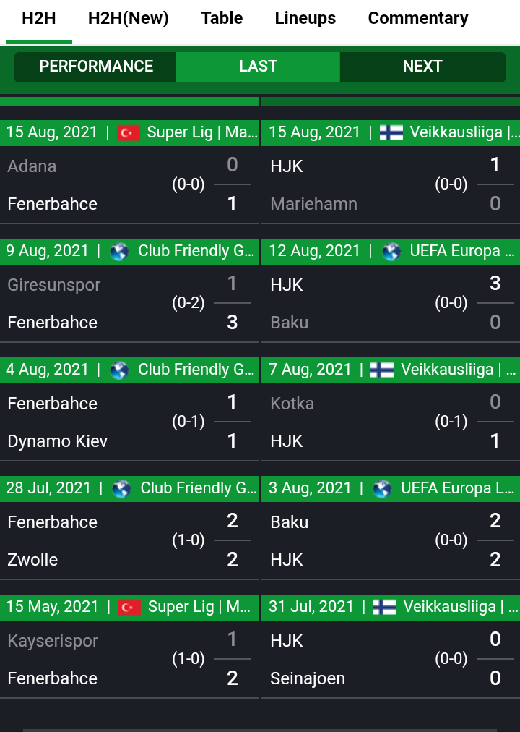520x732 pixels.
Task: Open the HJK vs Baku 3-0 match
Action: coord(391,304)
